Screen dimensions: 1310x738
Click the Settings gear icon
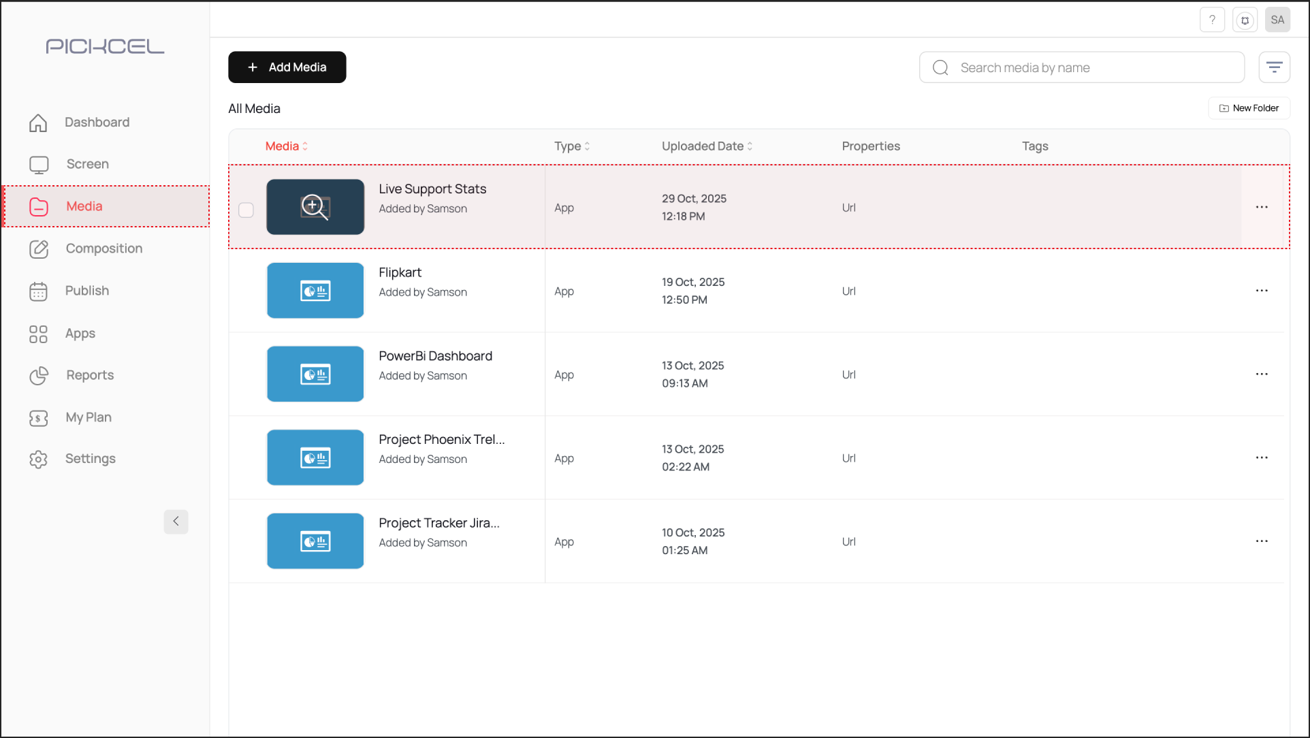point(39,460)
